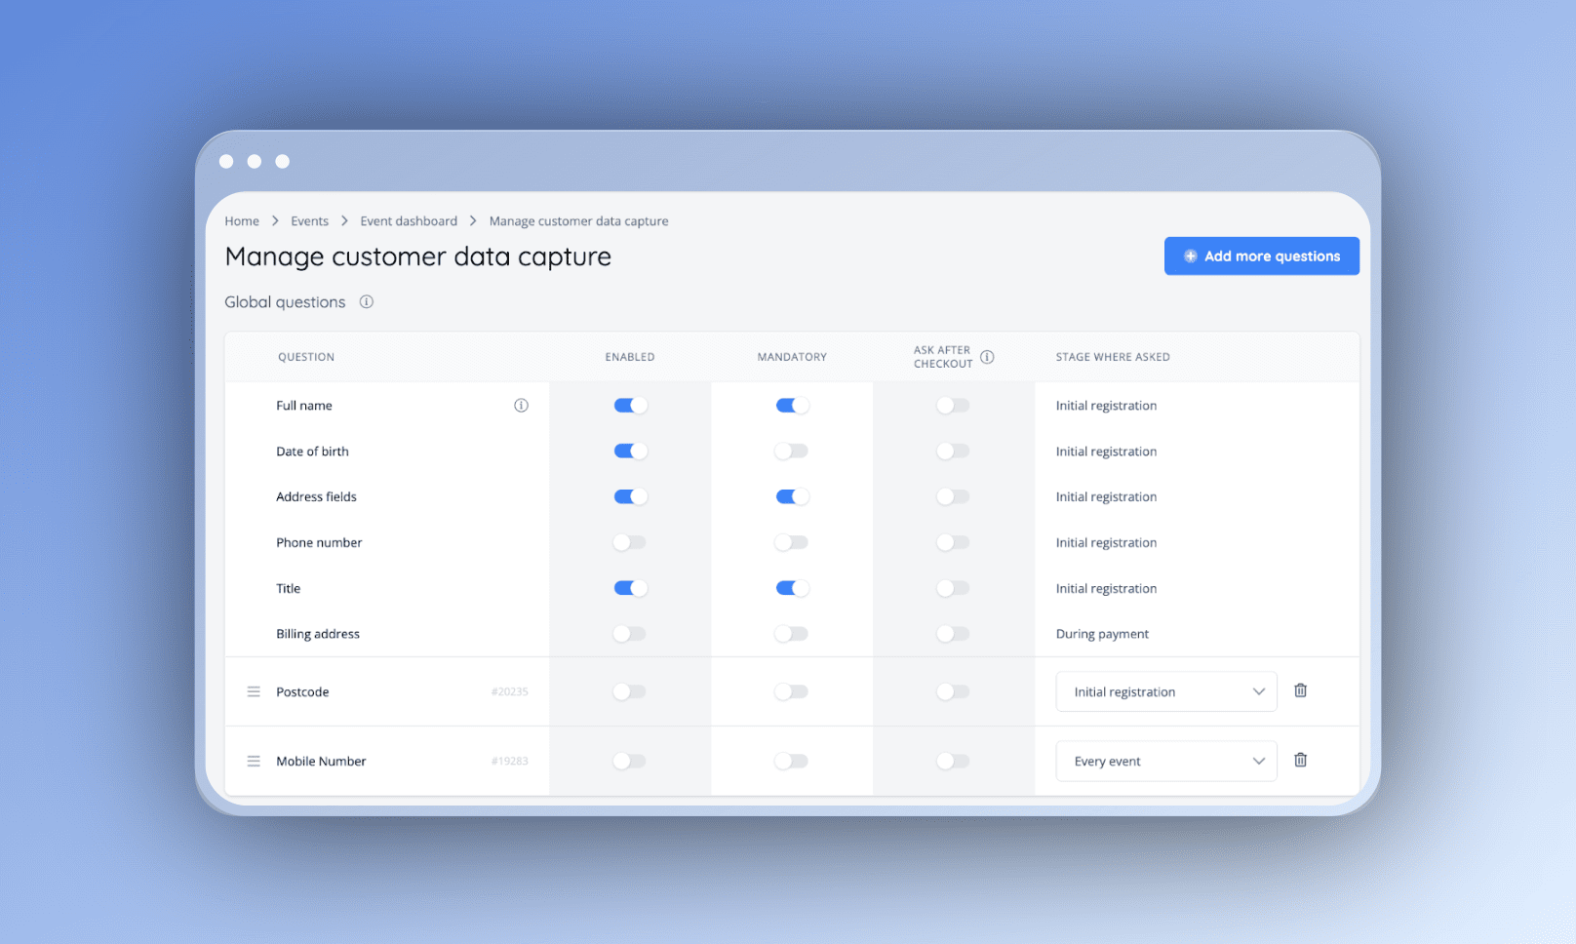Click the Add more questions button
This screenshot has height=944, width=1576.
pyautogui.click(x=1261, y=256)
